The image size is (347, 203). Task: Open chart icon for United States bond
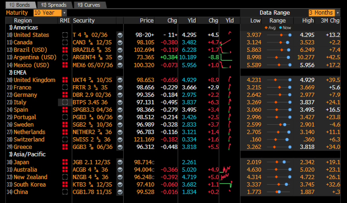click(x=120, y=35)
